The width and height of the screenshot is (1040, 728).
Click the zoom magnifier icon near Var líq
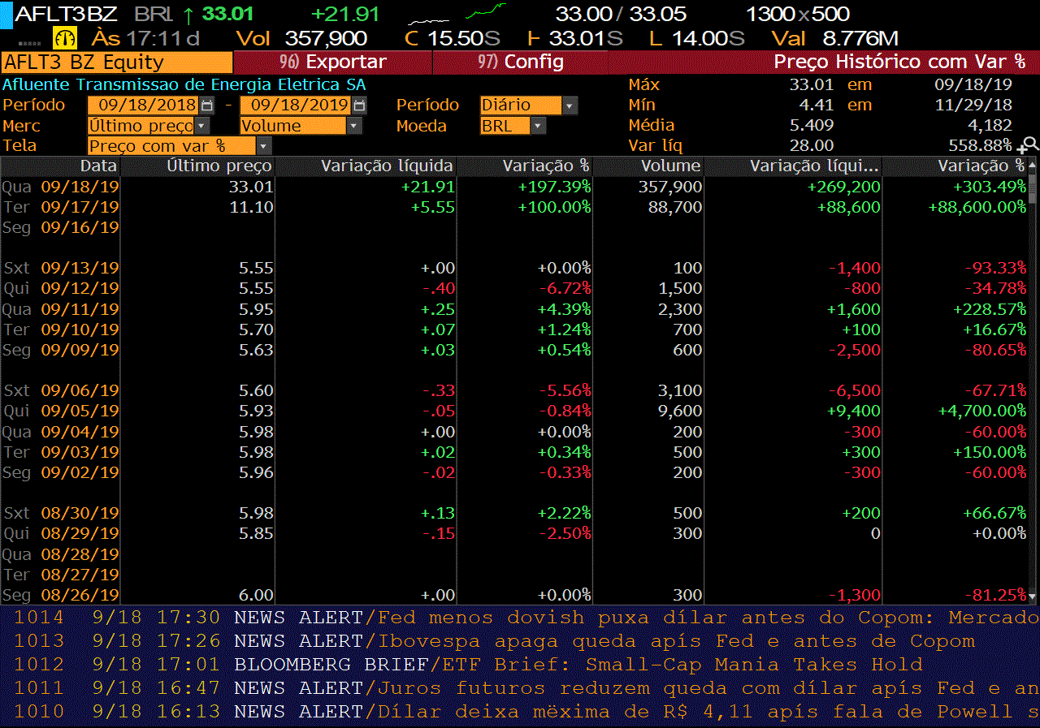[x=1029, y=145]
